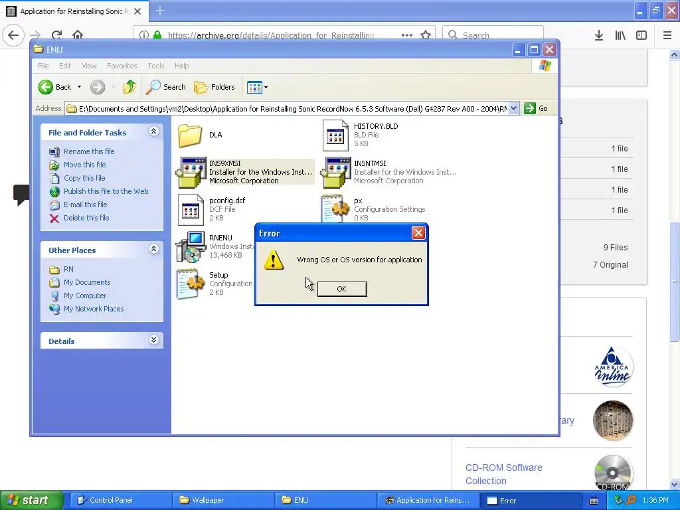Click the browser Search field

coord(493,35)
